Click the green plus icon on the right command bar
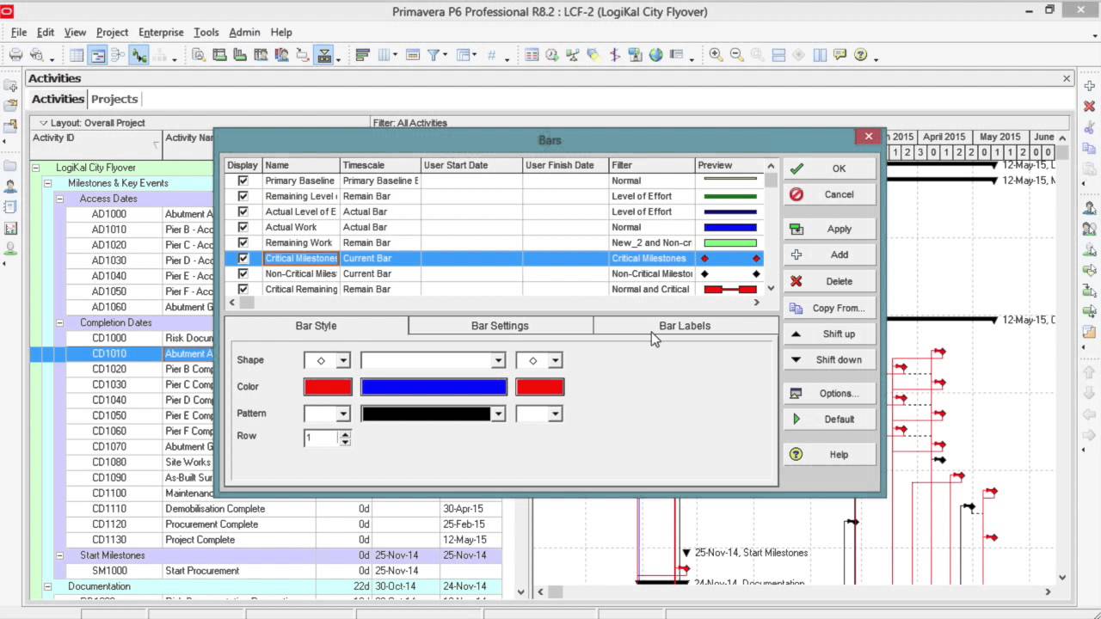The image size is (1101, 619). click(1090, 87)
